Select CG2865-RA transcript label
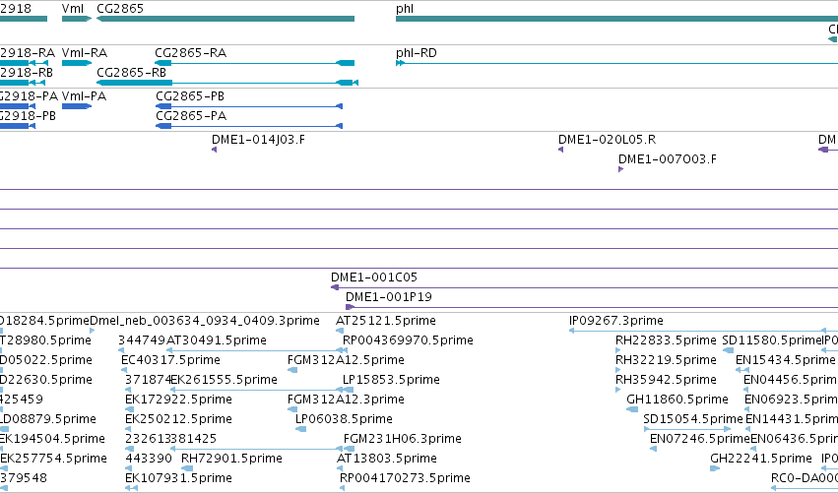The image size is (838, 493). point(190,53)
